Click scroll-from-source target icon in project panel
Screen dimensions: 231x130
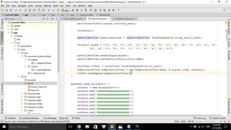click(x=44, y=19)
